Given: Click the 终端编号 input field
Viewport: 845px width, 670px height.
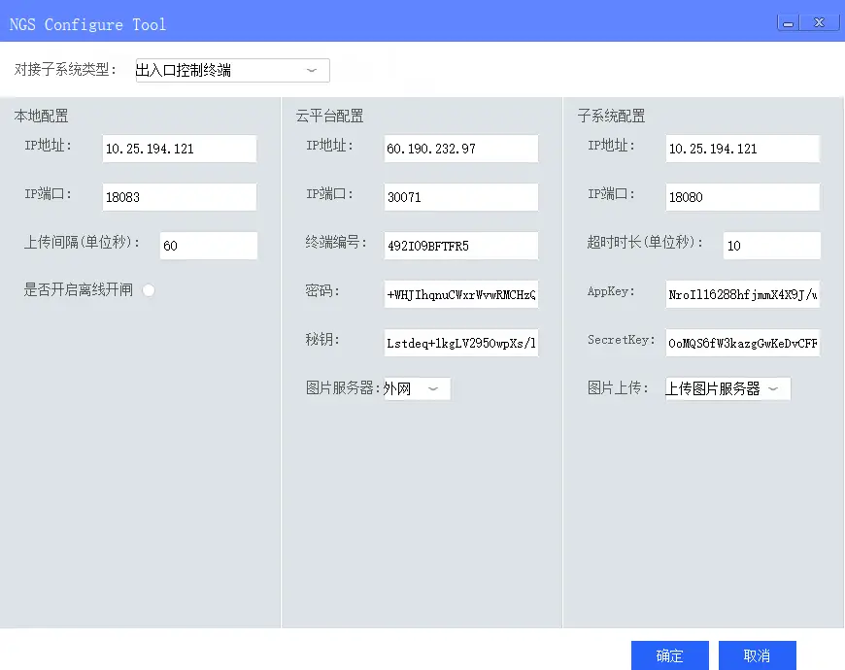Looking at the screenshot, I should pyautogui.click(x=460, y=246).
